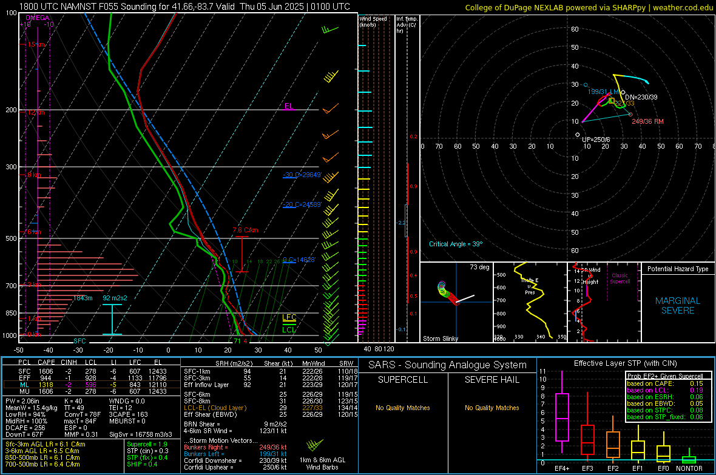Screen dimensions: 716x475
Task: Open the weather.cod.edu NEXLAB credit text
Action: click(589, 7)
